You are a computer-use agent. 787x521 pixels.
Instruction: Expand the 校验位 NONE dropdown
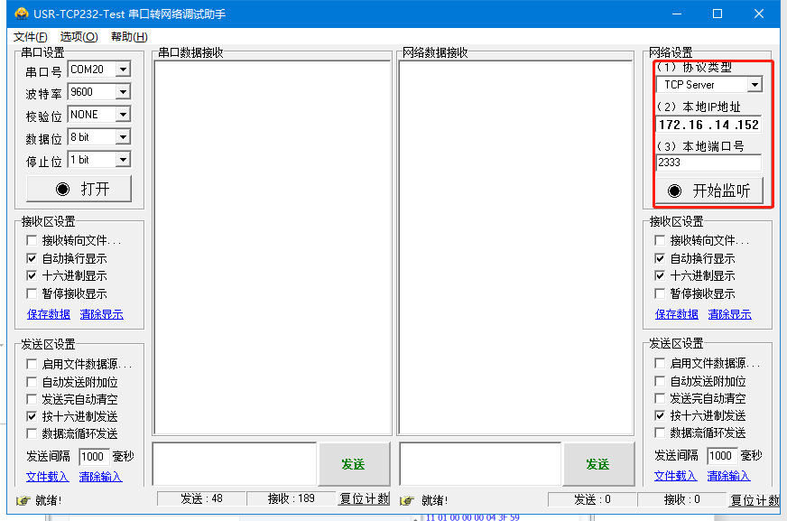[123, 115]
